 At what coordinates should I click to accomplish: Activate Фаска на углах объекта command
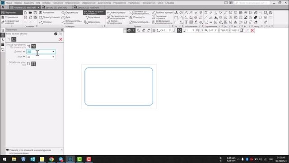[x=94, y=13]
